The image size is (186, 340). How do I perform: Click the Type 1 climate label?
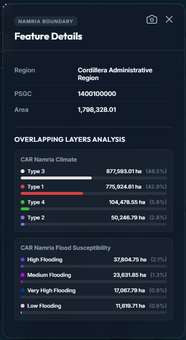click(36, 187)
